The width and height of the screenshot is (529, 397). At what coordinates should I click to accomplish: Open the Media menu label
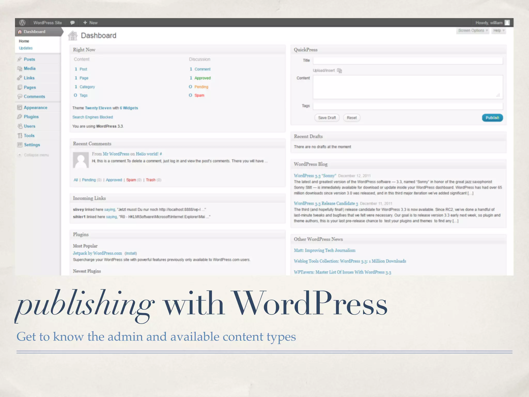tap(30, 68)
